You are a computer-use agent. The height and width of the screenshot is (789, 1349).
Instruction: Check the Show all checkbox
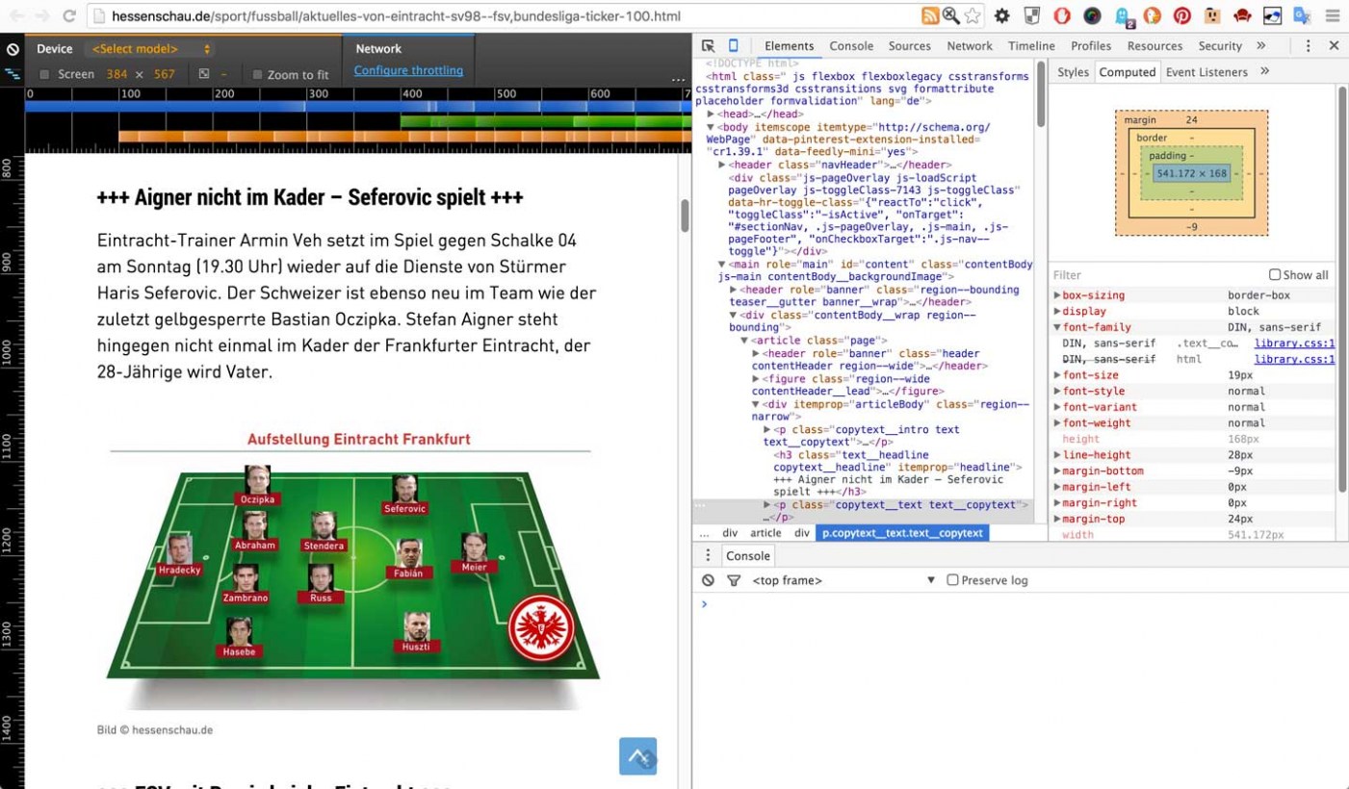[1274, 274]
